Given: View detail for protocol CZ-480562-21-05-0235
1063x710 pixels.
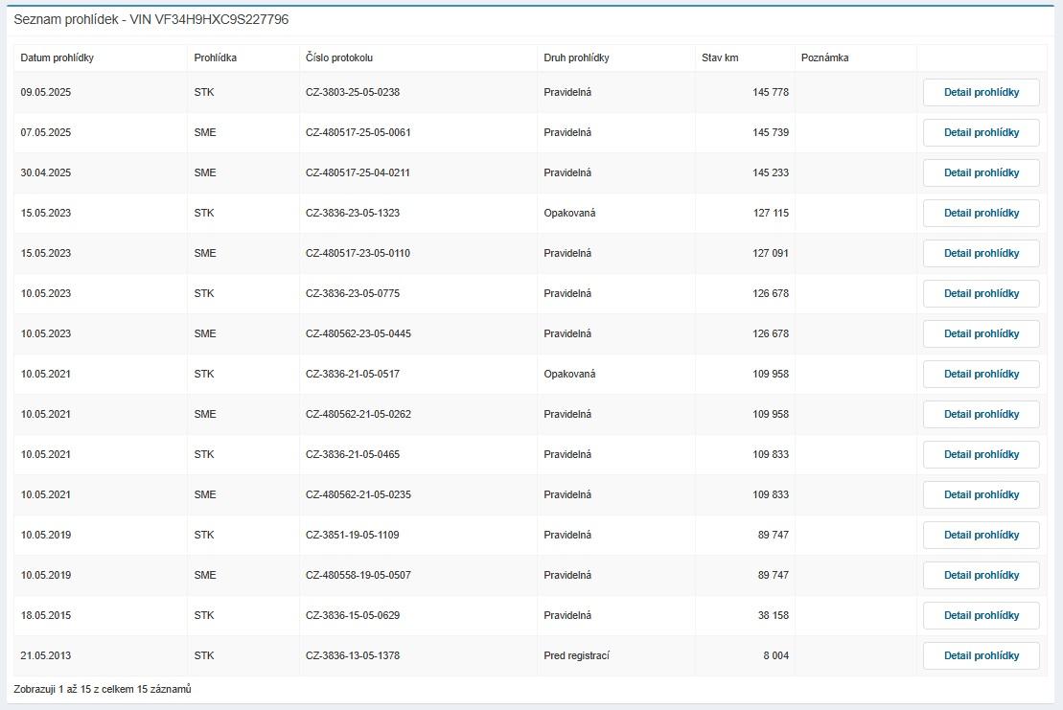Looking at the screenshot, I should [x=981, y=494].
